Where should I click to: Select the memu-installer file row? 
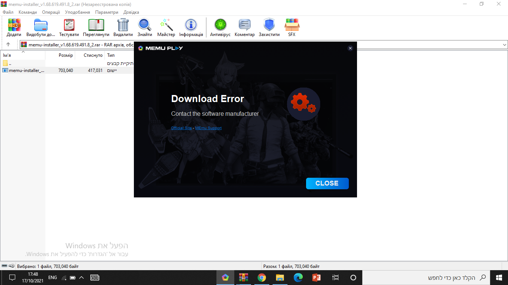(67, 70)
